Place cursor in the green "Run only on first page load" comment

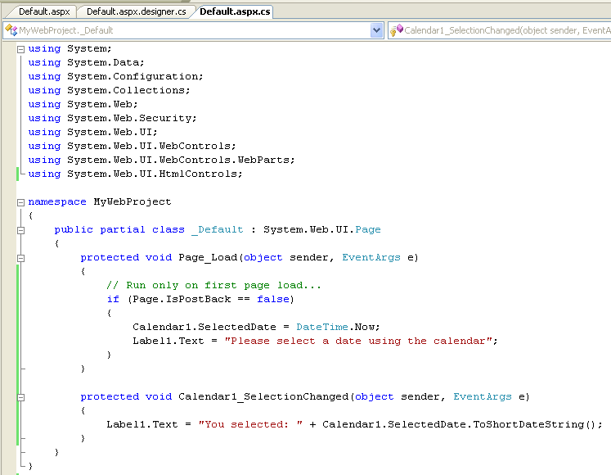tap(214, 285)
